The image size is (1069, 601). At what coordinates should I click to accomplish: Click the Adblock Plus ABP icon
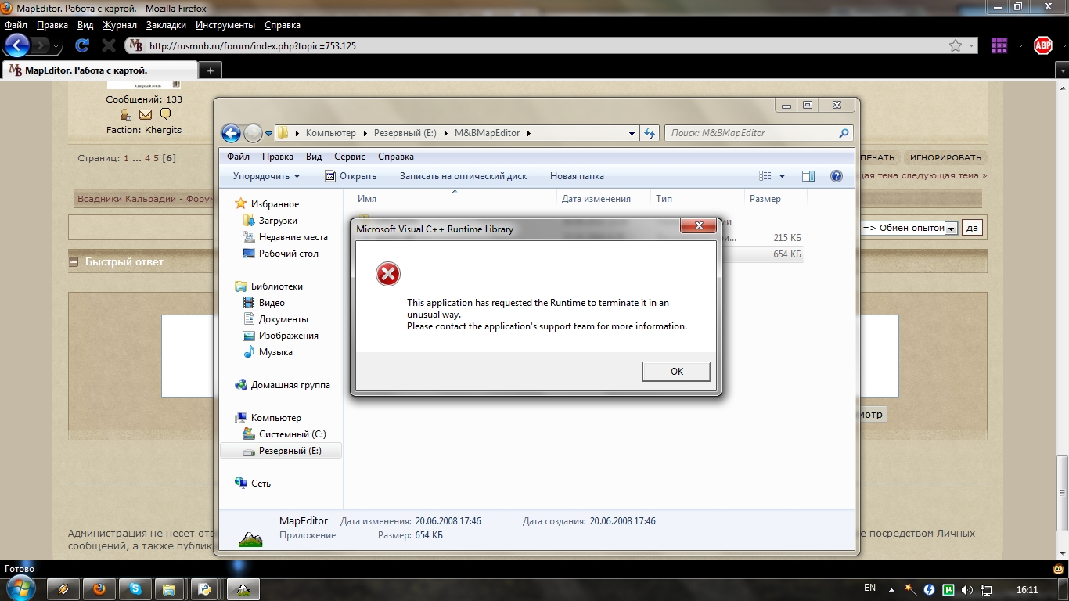pos(1043,45)
